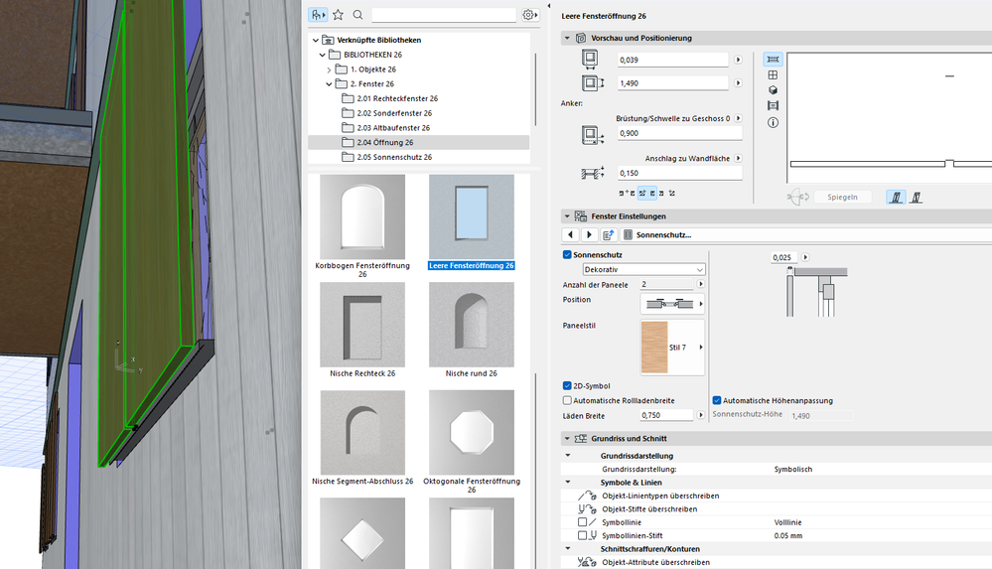This screenshot has width=992, height=569.
Task: Disable the Sonnenschutz checkbox
Action: [568, 255]
